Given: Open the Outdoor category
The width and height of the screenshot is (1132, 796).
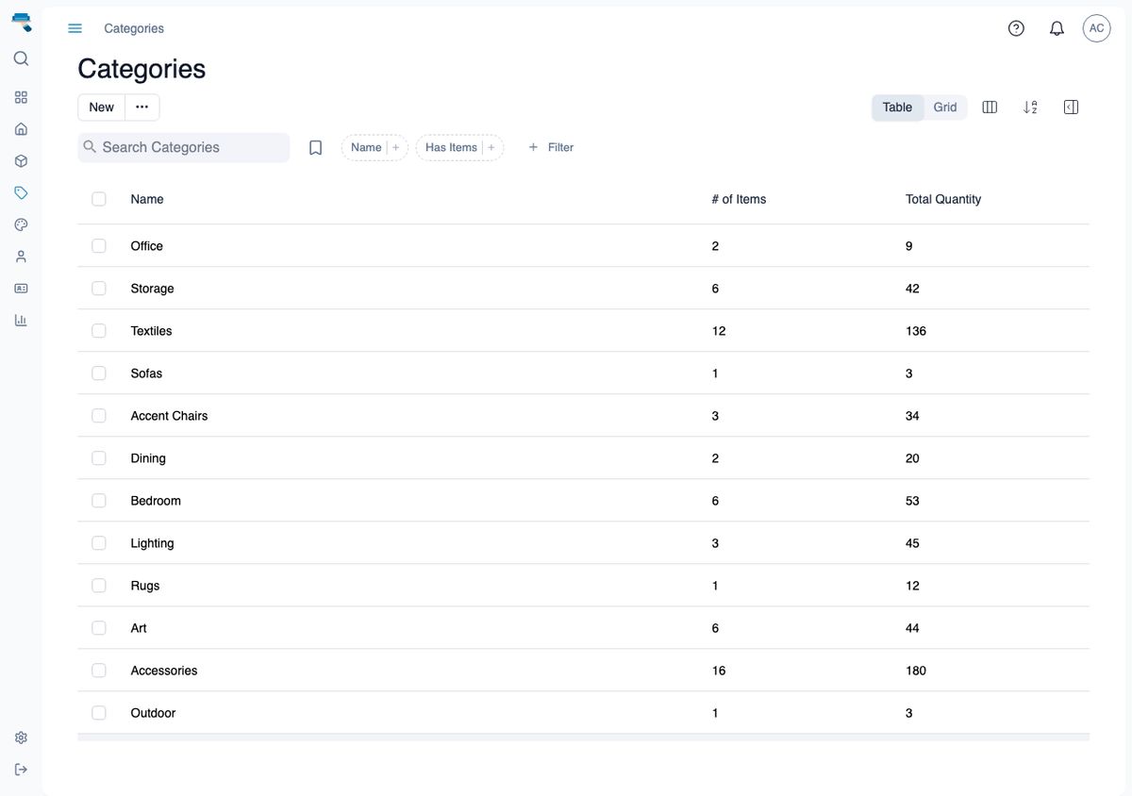Looking at the screenshot, I should pyautogui.click(x=153, y=713).
